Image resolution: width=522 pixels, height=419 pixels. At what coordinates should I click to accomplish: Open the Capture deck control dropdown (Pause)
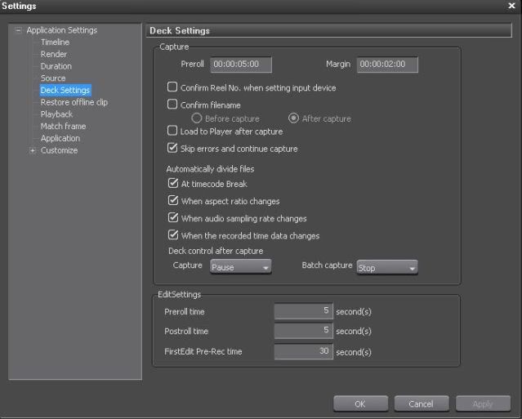pos(241,267)
